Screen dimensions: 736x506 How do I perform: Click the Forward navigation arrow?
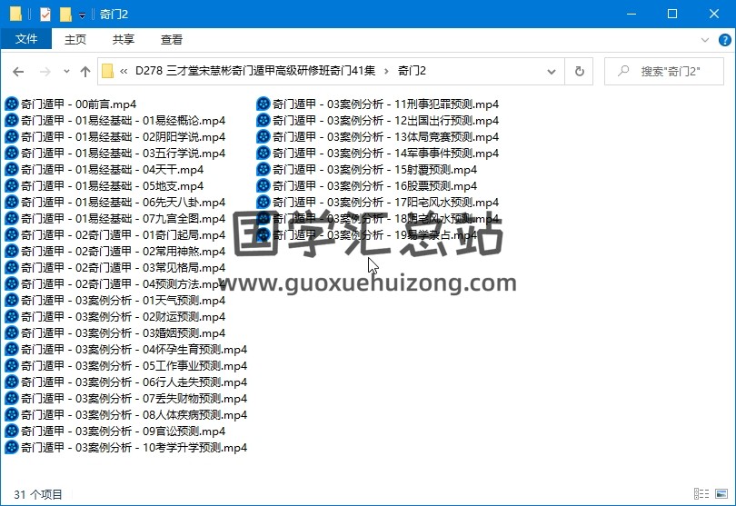click(45, 72)
